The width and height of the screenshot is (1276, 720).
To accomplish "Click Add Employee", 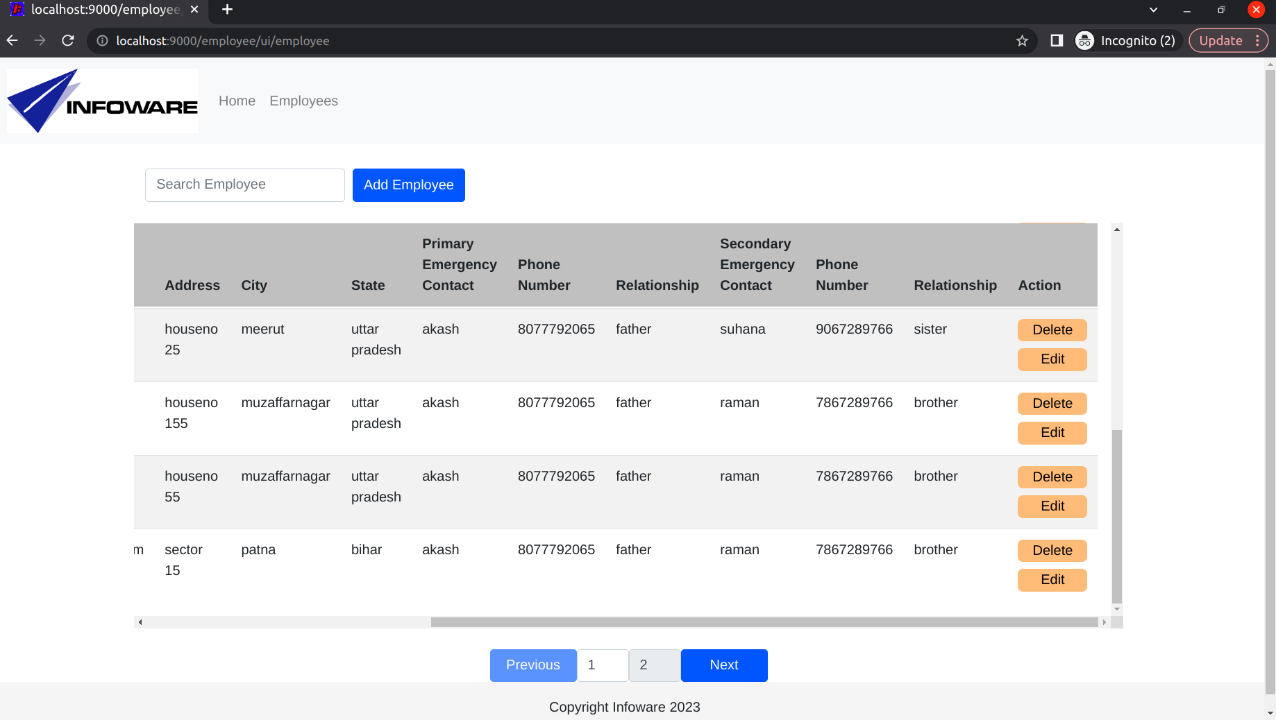I will point(408,185).
